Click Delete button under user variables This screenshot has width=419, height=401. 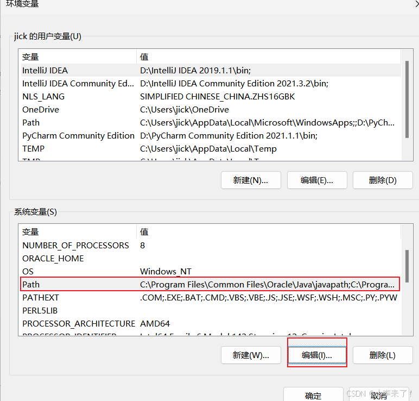pyautogui.click(x=383, y=180)
